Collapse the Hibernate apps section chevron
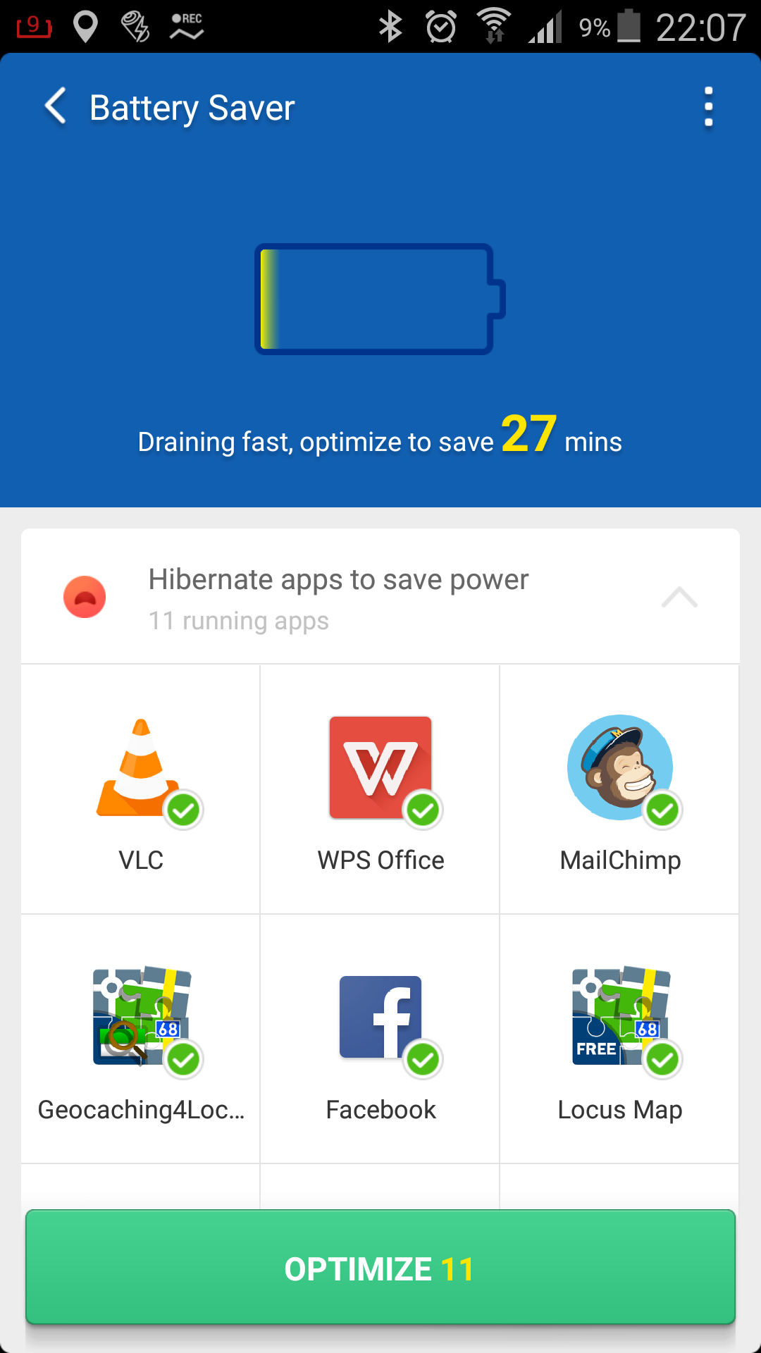This screenshot has width=761, height=1353. click(679, 597)
